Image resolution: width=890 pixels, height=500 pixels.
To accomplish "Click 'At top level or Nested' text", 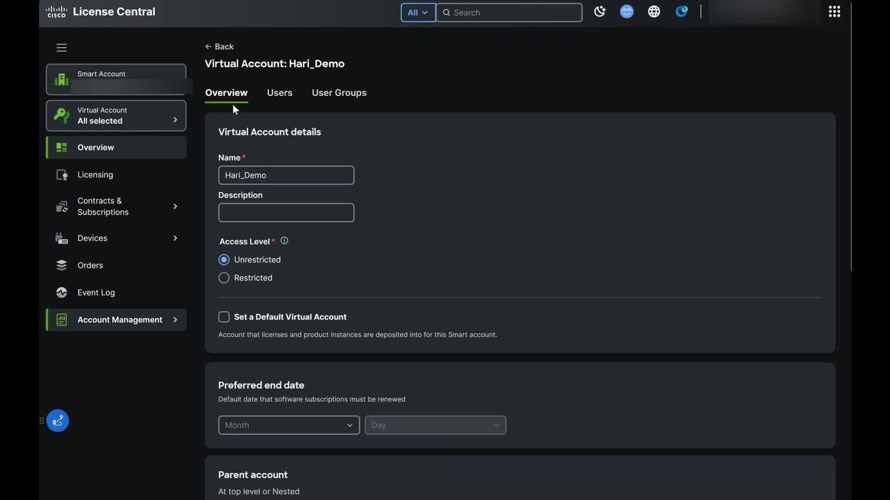I will [x=259, y=492].
